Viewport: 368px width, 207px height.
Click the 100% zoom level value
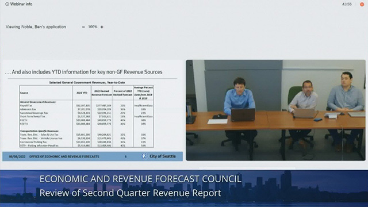pyautogui.click(x=93, y=27)
